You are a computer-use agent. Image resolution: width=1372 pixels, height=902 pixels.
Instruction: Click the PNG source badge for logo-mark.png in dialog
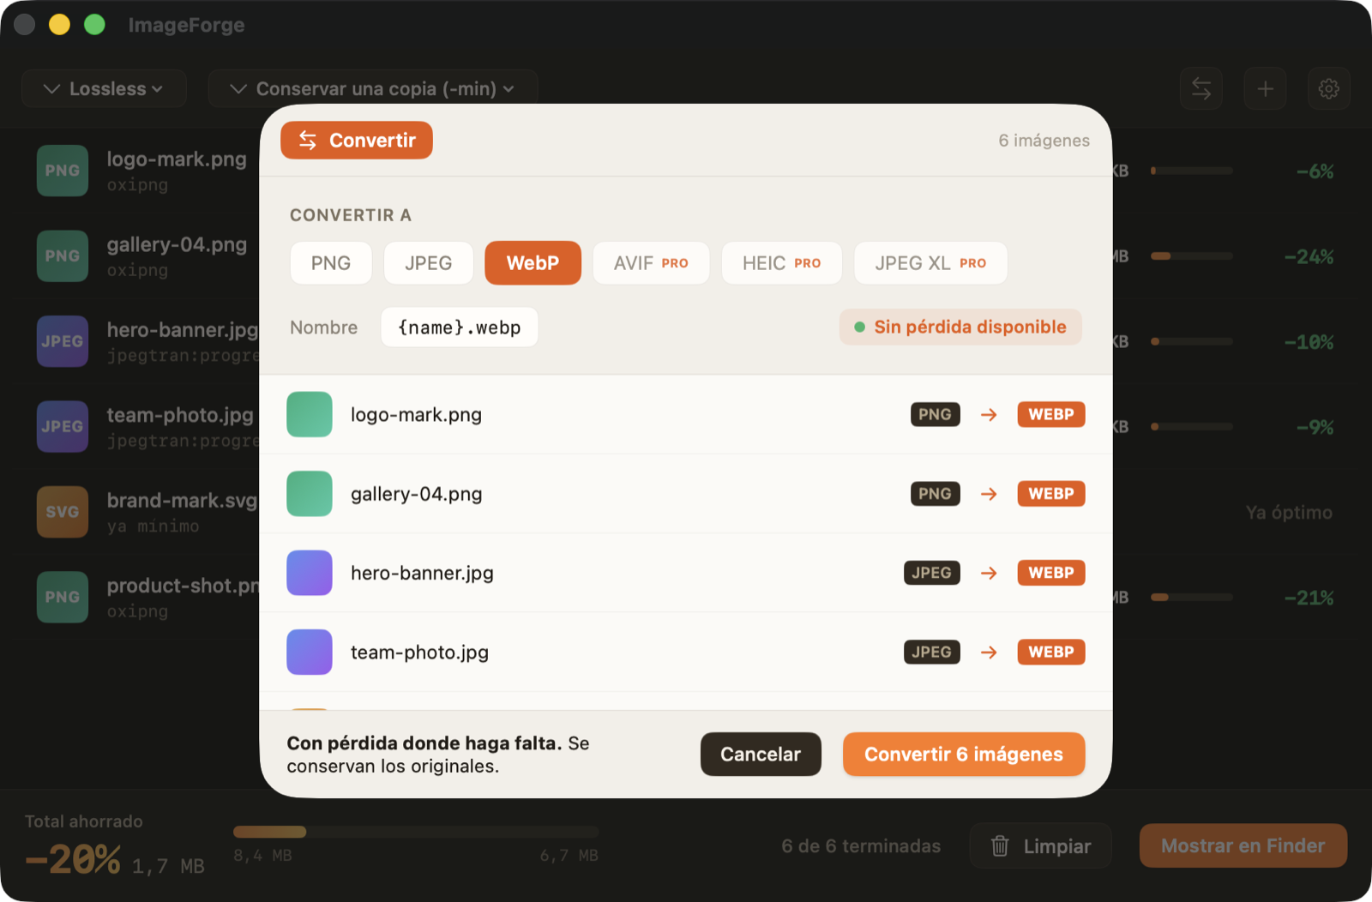coord(936,414)
